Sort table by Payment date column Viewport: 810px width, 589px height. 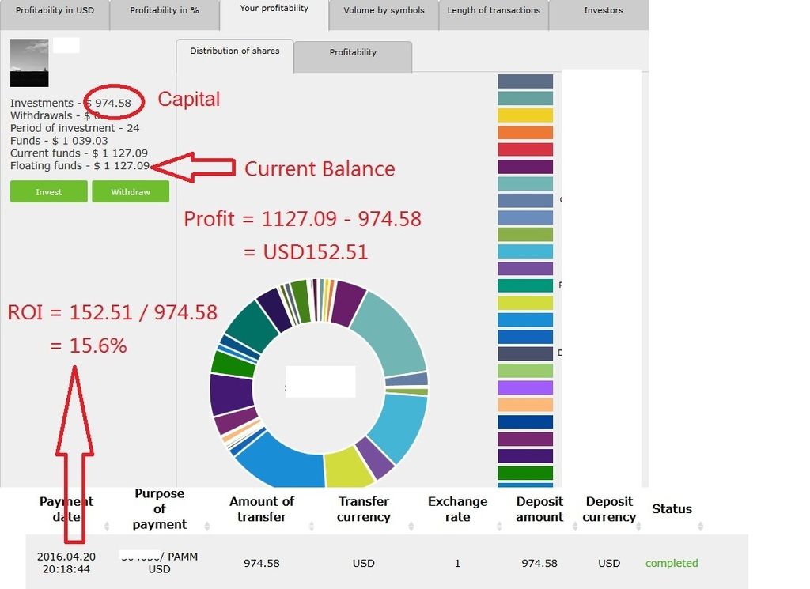click(x=66, y=509)
